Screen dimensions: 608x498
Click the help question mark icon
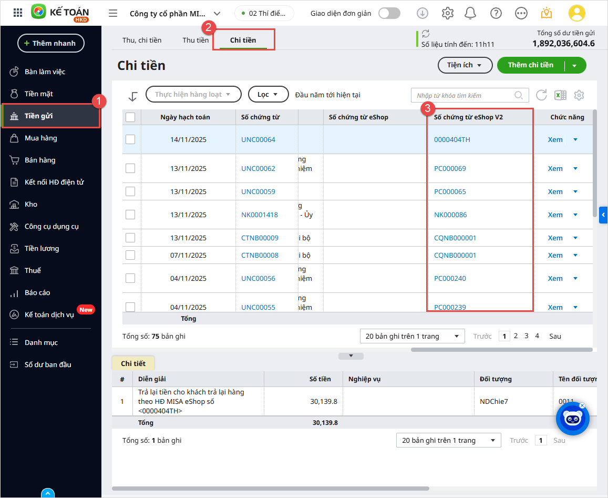click(496, 13)
